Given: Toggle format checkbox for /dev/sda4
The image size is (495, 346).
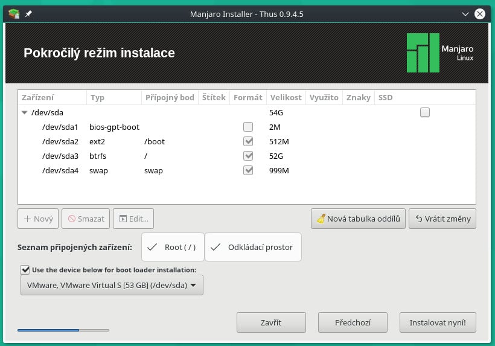Looking at the screenshot, I should click(248, 170).
